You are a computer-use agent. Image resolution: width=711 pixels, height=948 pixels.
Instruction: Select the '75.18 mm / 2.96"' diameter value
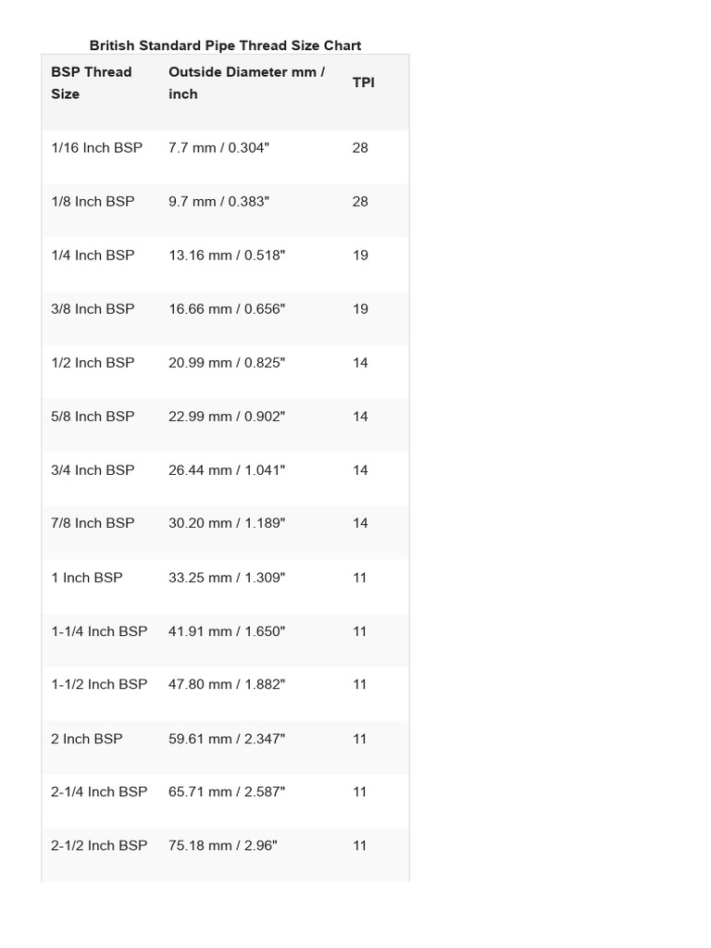(223, 845)
